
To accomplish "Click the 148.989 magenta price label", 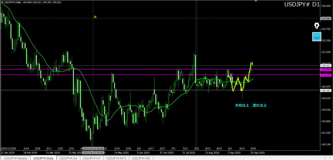I will [326, 70].
